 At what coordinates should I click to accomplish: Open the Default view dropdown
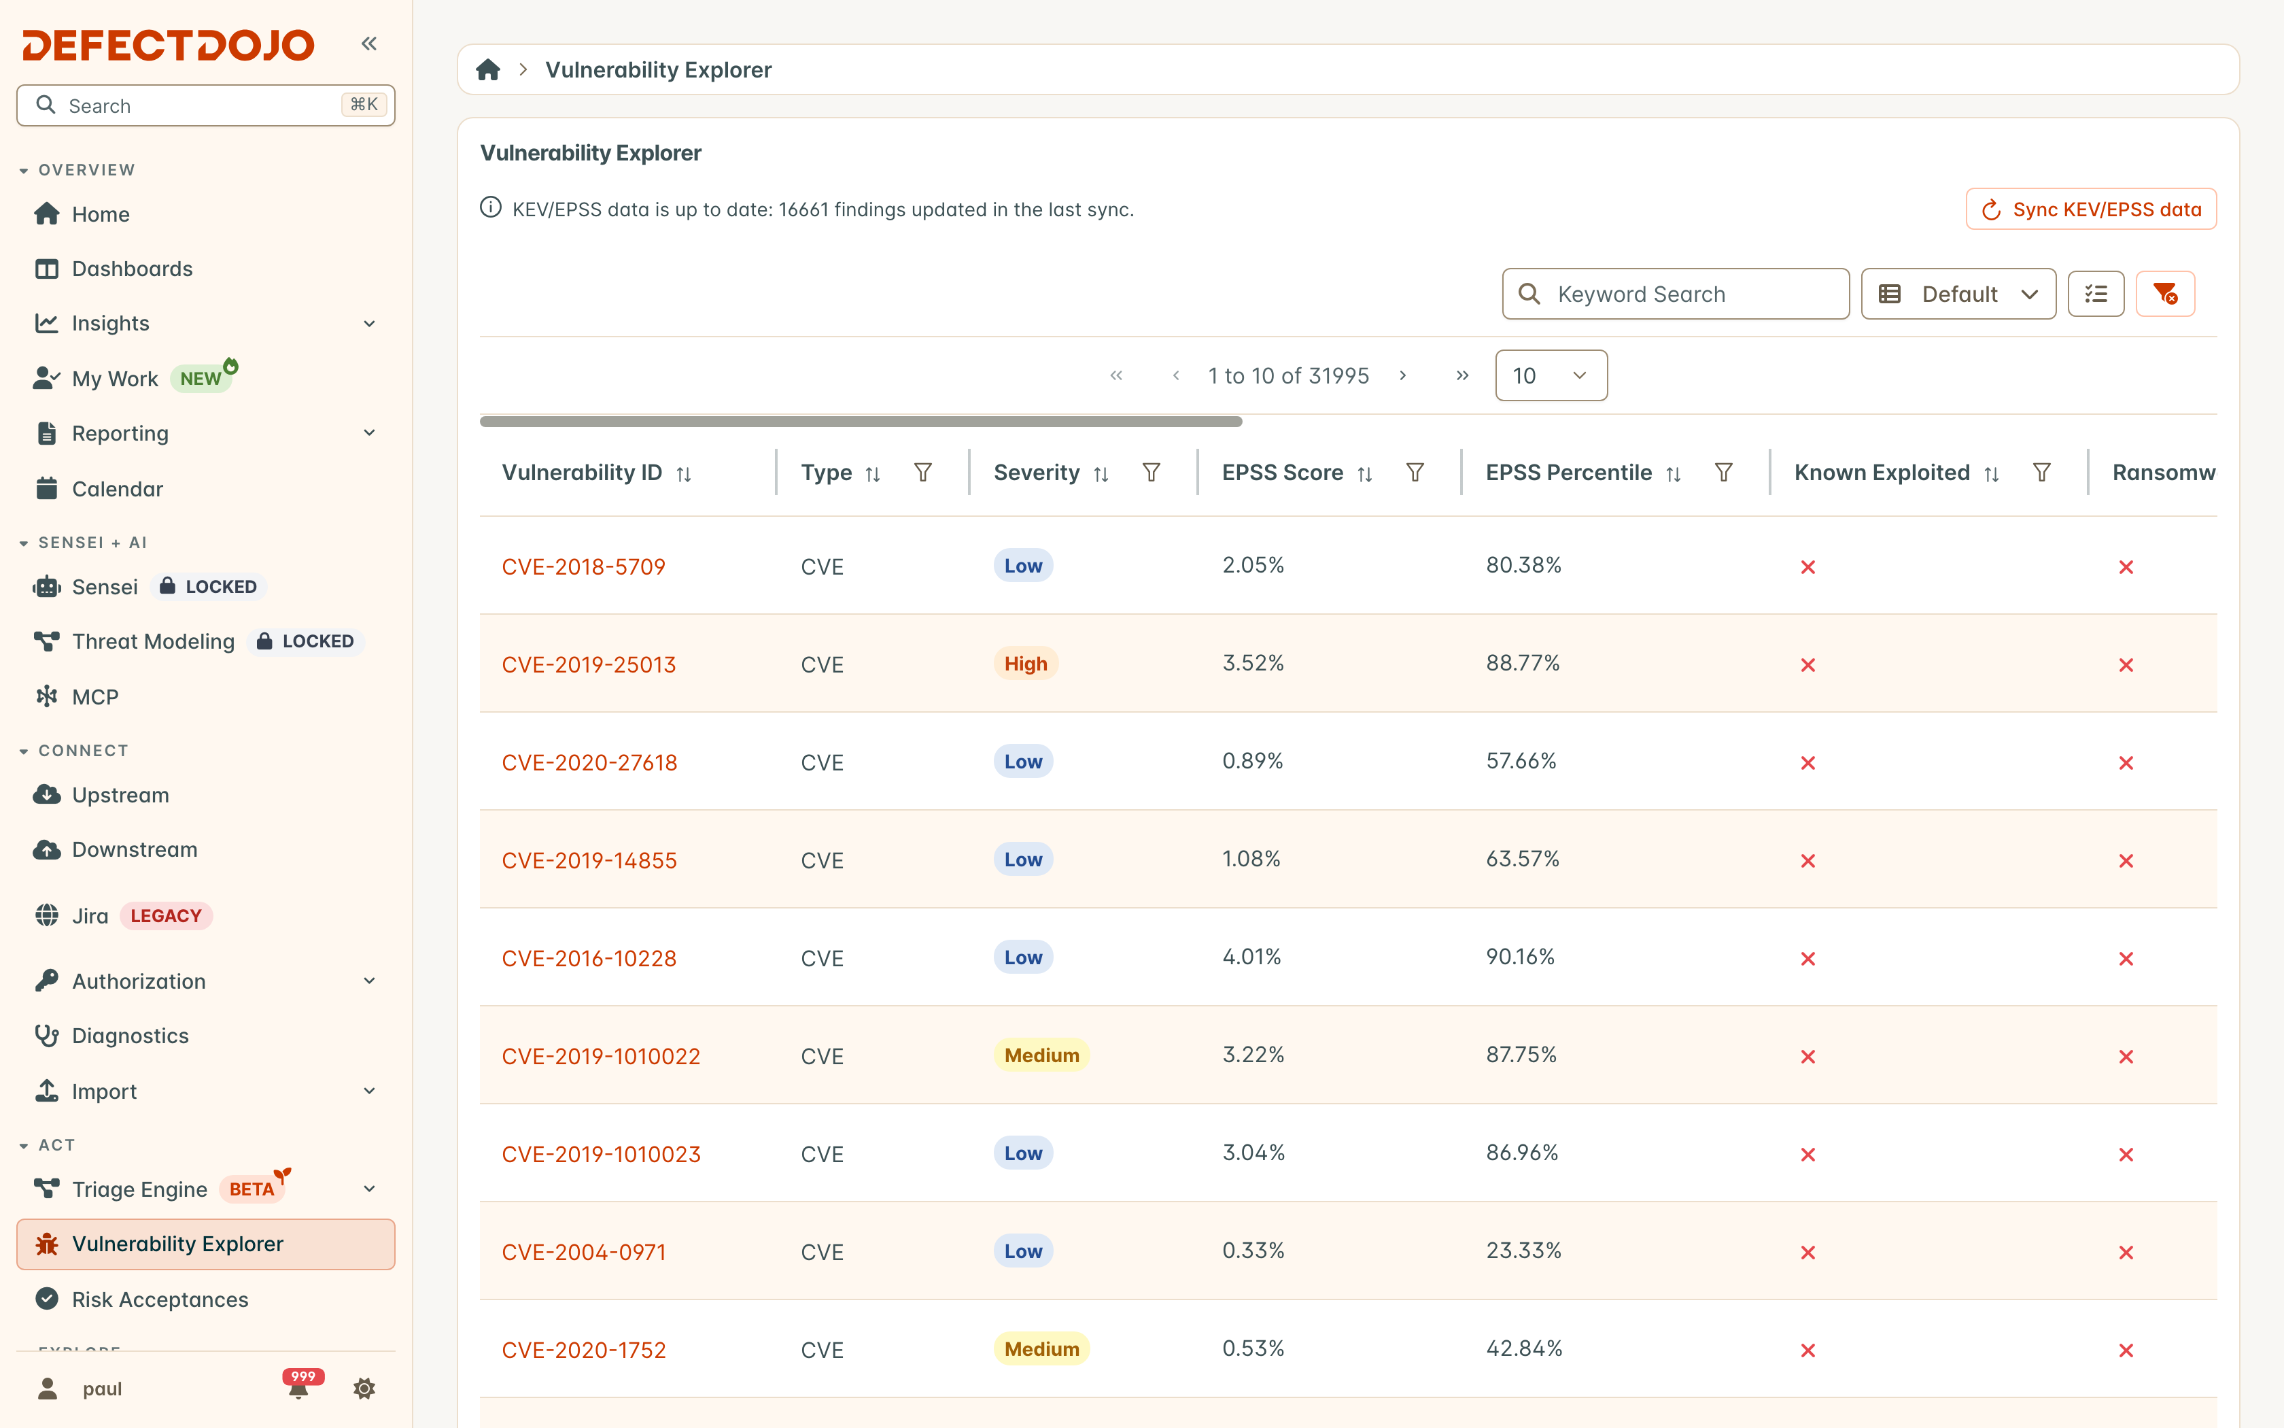pos(1958,294)
